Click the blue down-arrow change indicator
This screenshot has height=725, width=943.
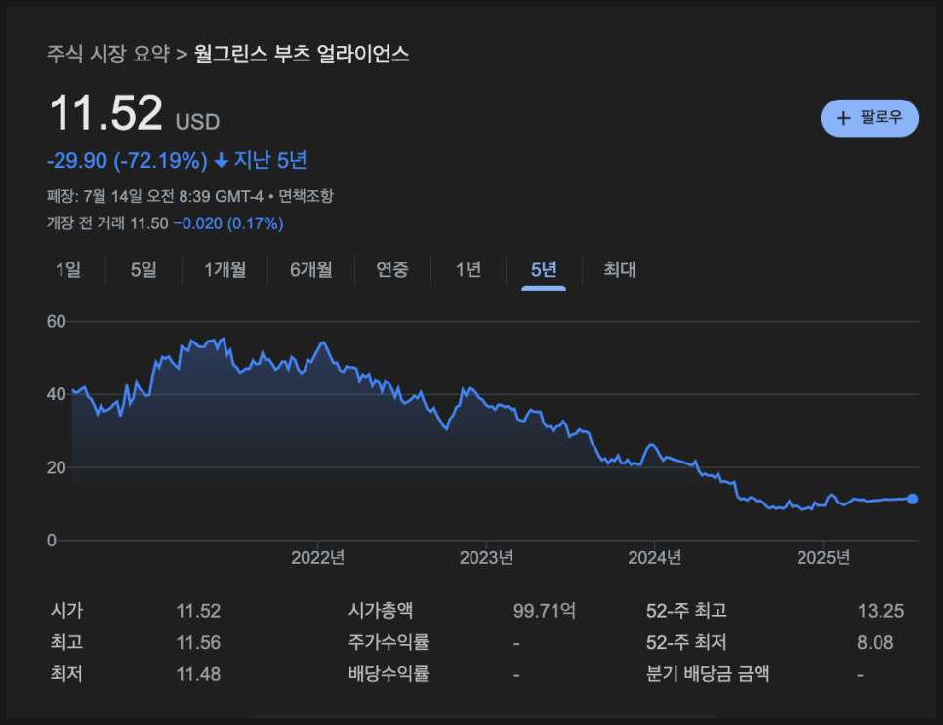(222, 160)
